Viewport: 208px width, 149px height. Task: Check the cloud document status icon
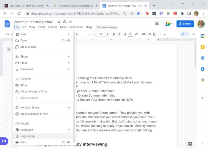coord(71,22)
